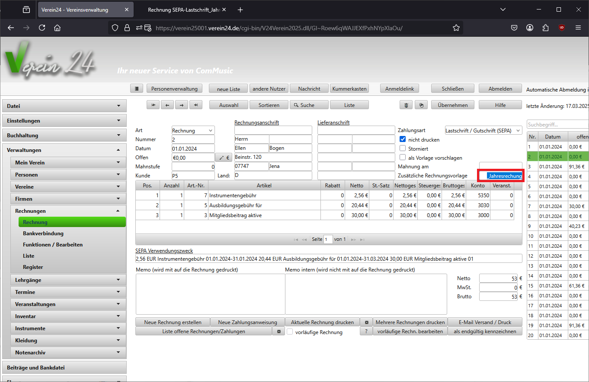589x382 pixels.
Task: Open the Zahlungsart dropdown
Action: pyautogui.click(x=483, y=130)
